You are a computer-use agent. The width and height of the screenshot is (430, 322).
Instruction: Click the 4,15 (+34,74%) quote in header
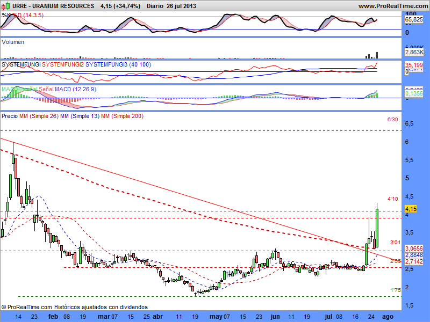pyautogui.click(x=120, y=6)
